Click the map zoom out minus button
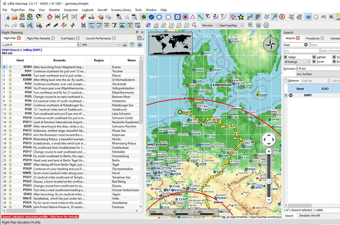 tap(269, 199)
